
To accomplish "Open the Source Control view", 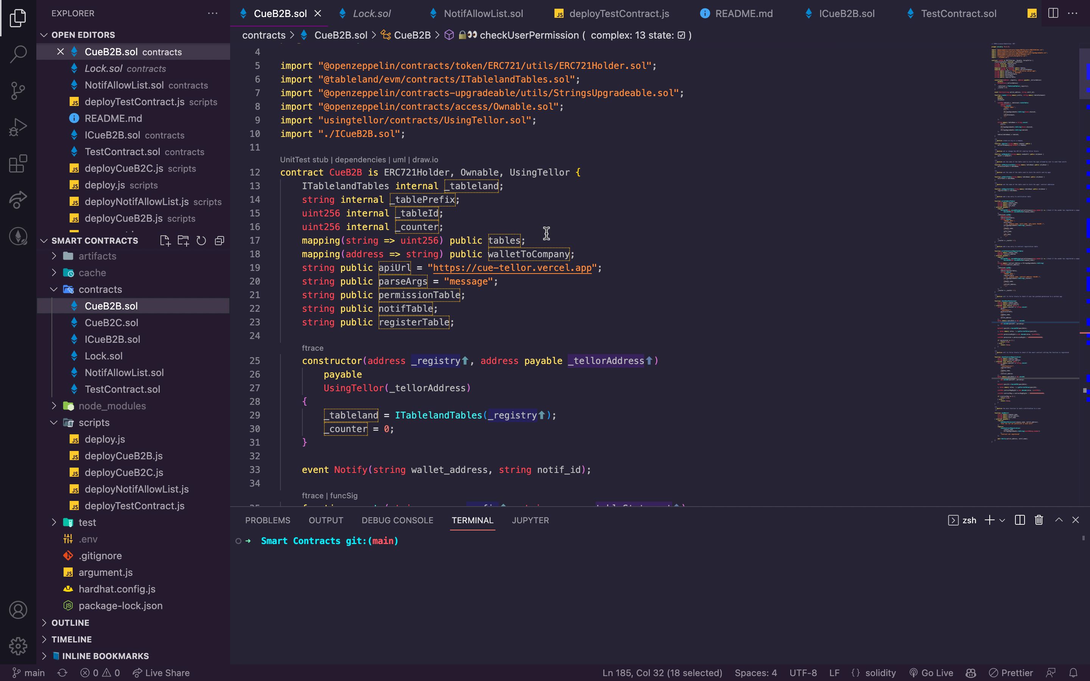I will coord(18,90).
